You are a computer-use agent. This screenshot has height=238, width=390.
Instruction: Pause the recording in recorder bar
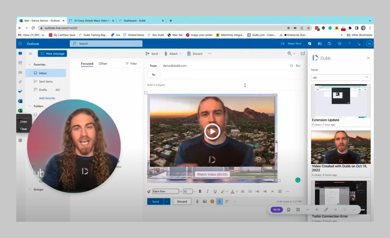point(345,210)
